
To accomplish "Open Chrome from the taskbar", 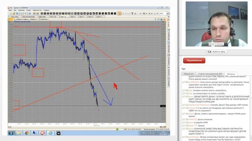I will (x=27, y=133).
